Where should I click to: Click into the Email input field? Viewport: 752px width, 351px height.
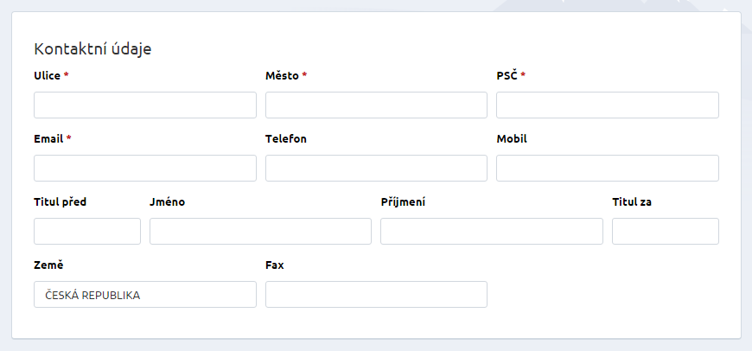(144, 168)
